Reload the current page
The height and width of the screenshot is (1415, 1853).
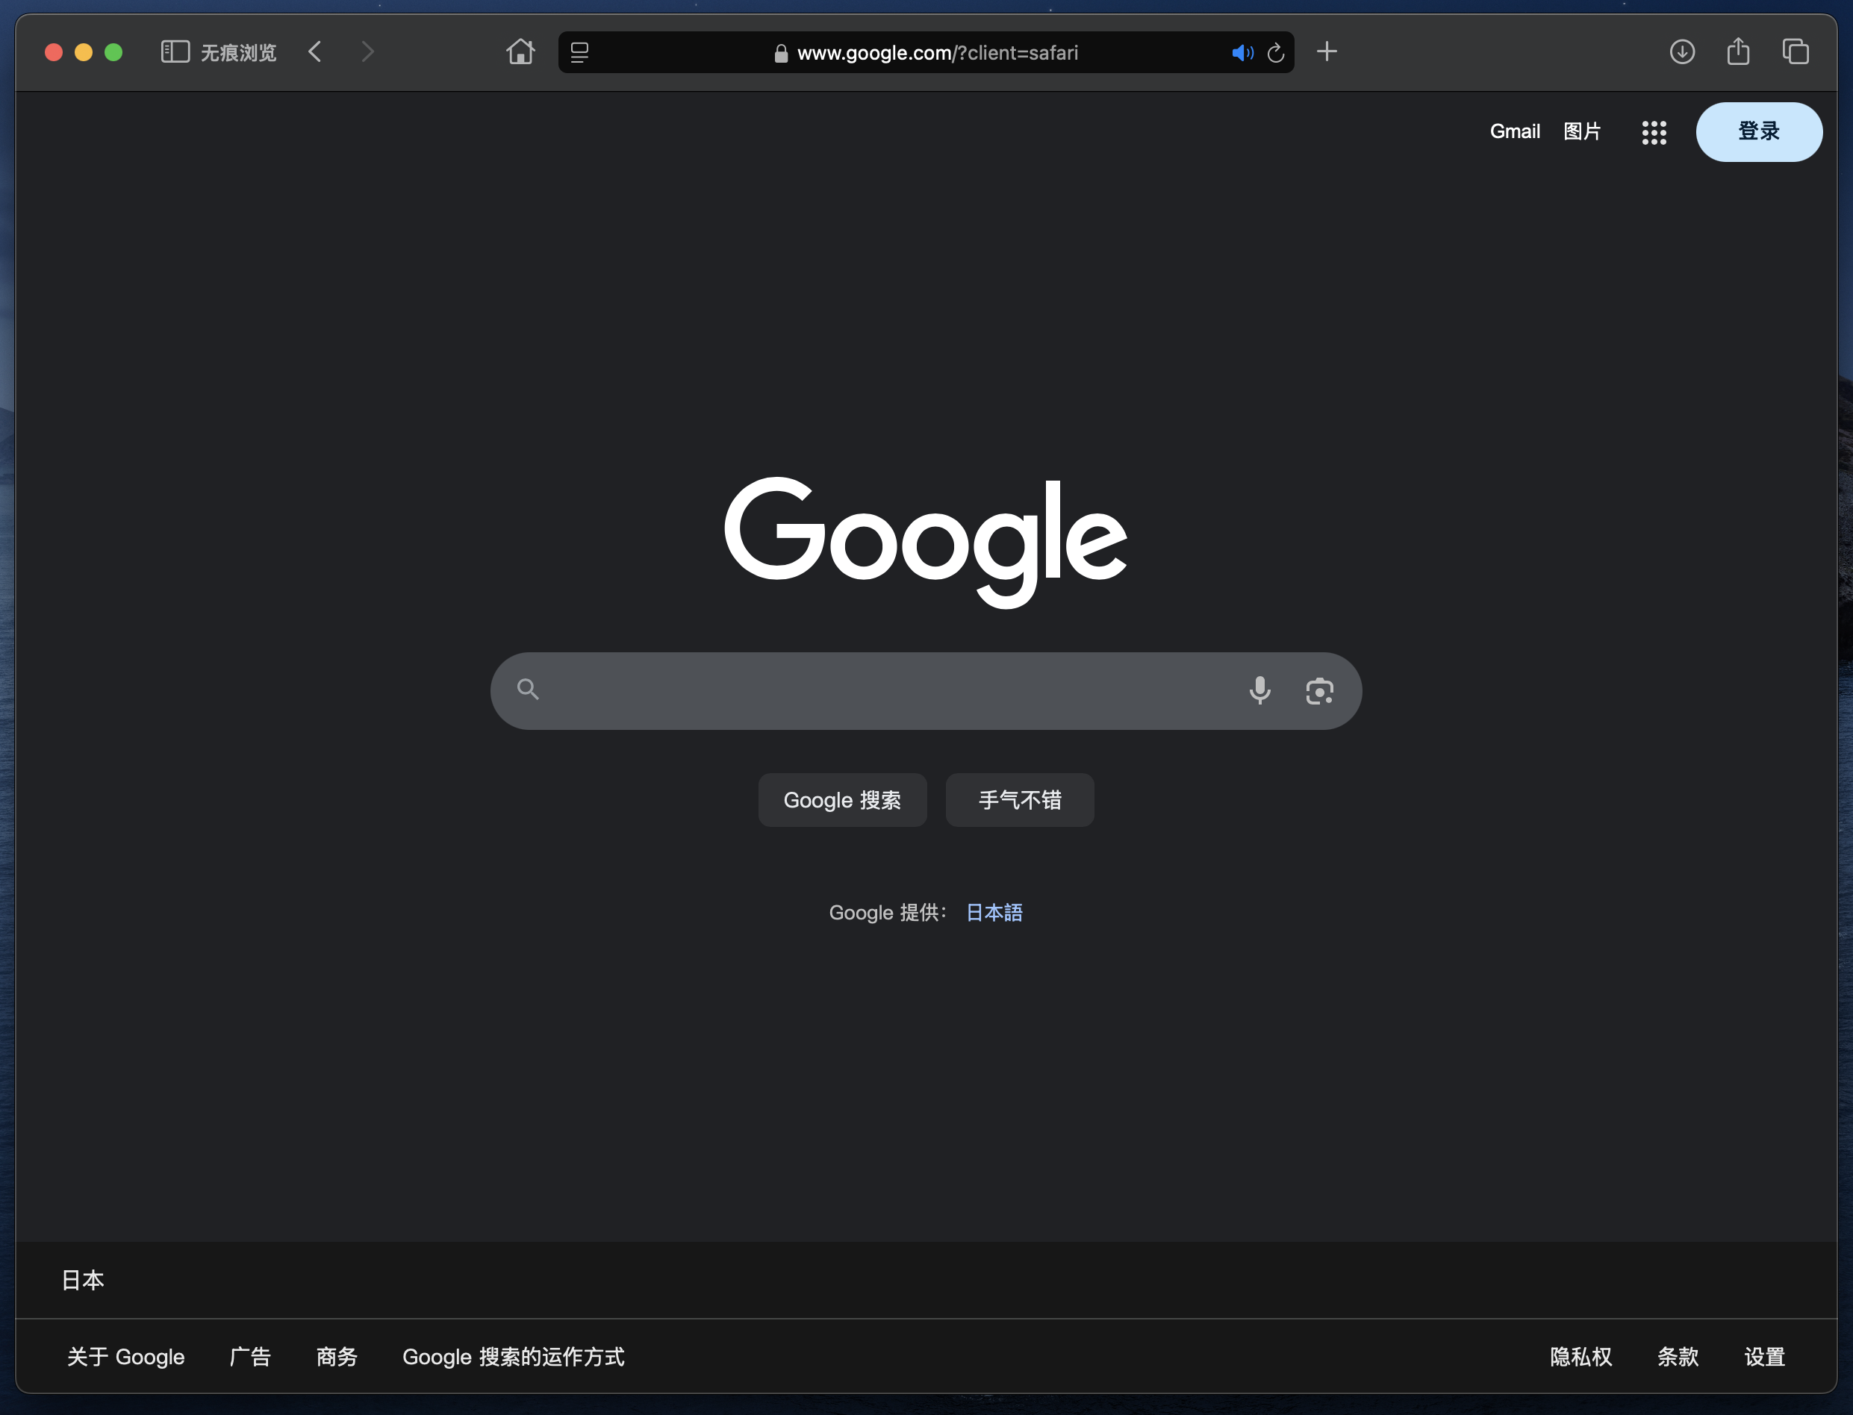1276,53
